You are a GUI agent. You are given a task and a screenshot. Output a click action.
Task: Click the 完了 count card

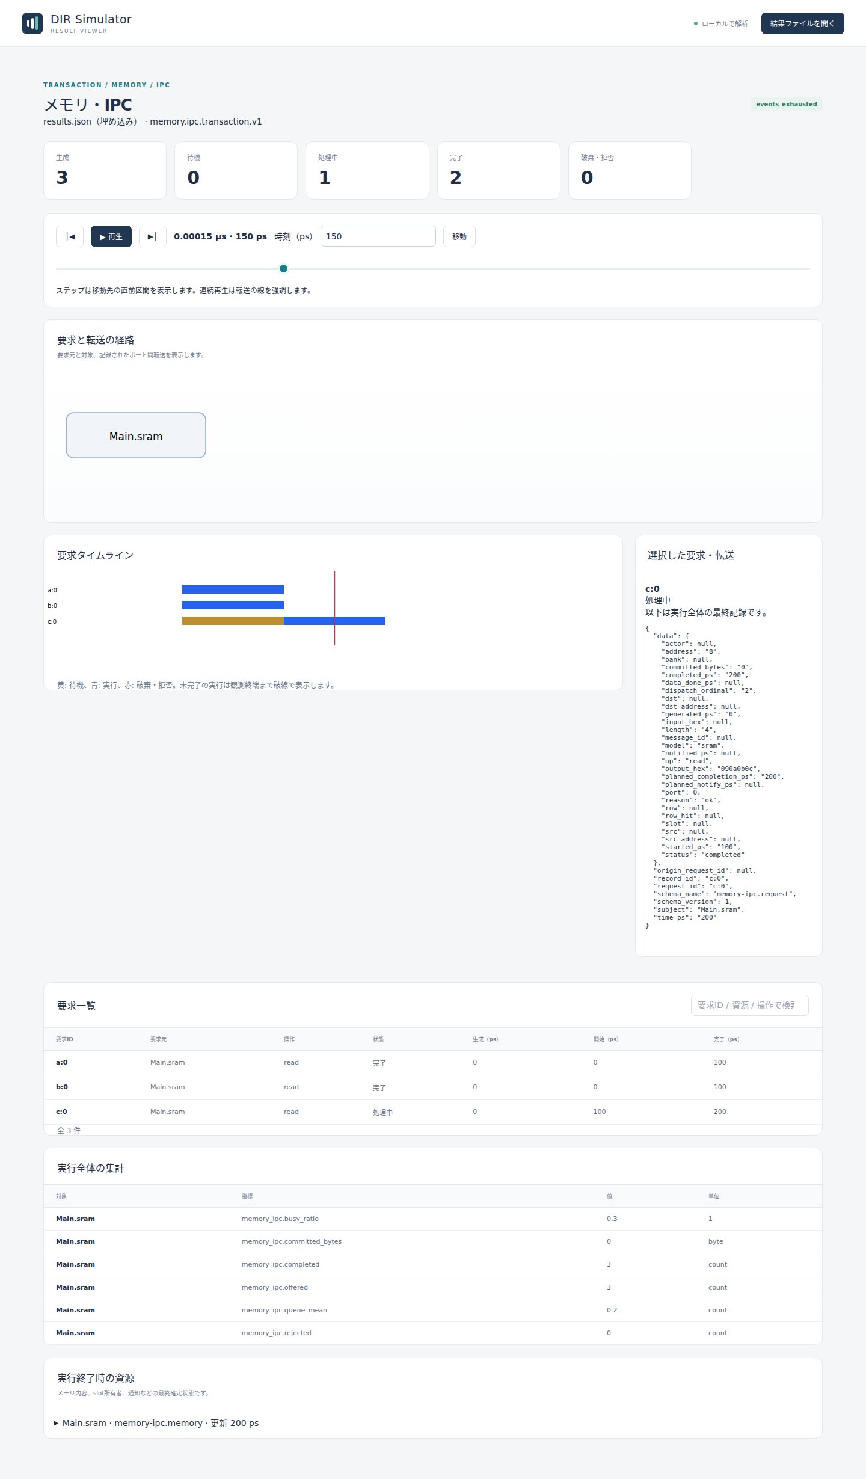pyautogui.click(x=499, y=170)
